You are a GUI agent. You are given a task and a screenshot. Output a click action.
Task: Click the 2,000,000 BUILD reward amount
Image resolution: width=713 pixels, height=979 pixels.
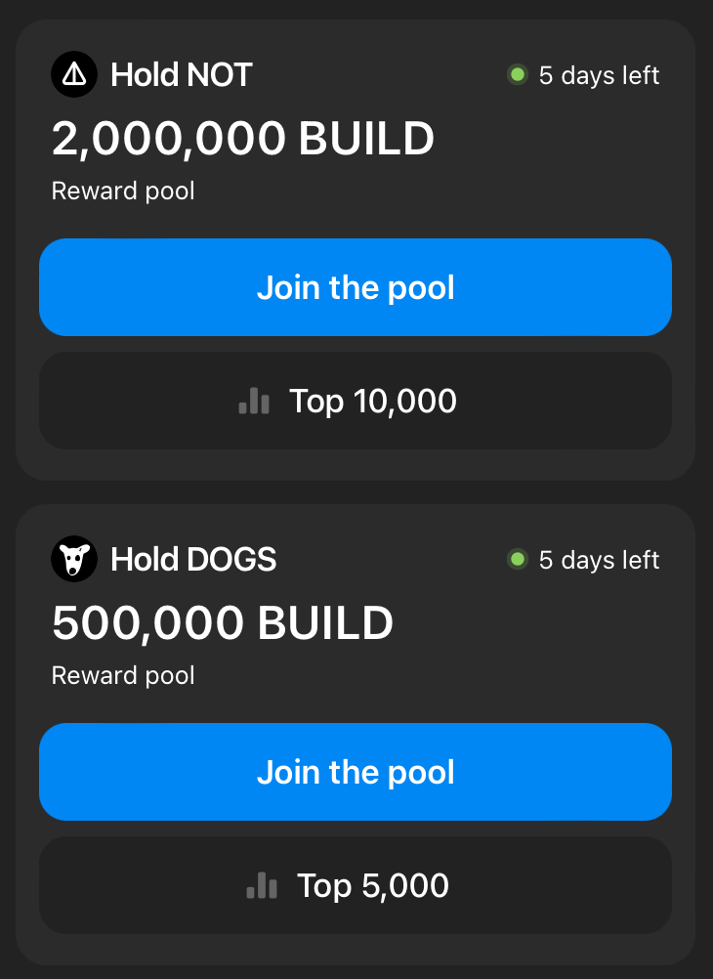242,140
